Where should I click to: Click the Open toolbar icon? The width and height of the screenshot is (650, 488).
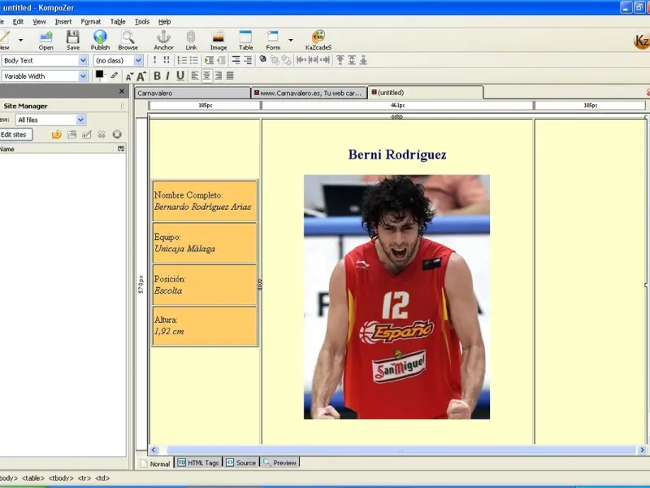point(45,40)
